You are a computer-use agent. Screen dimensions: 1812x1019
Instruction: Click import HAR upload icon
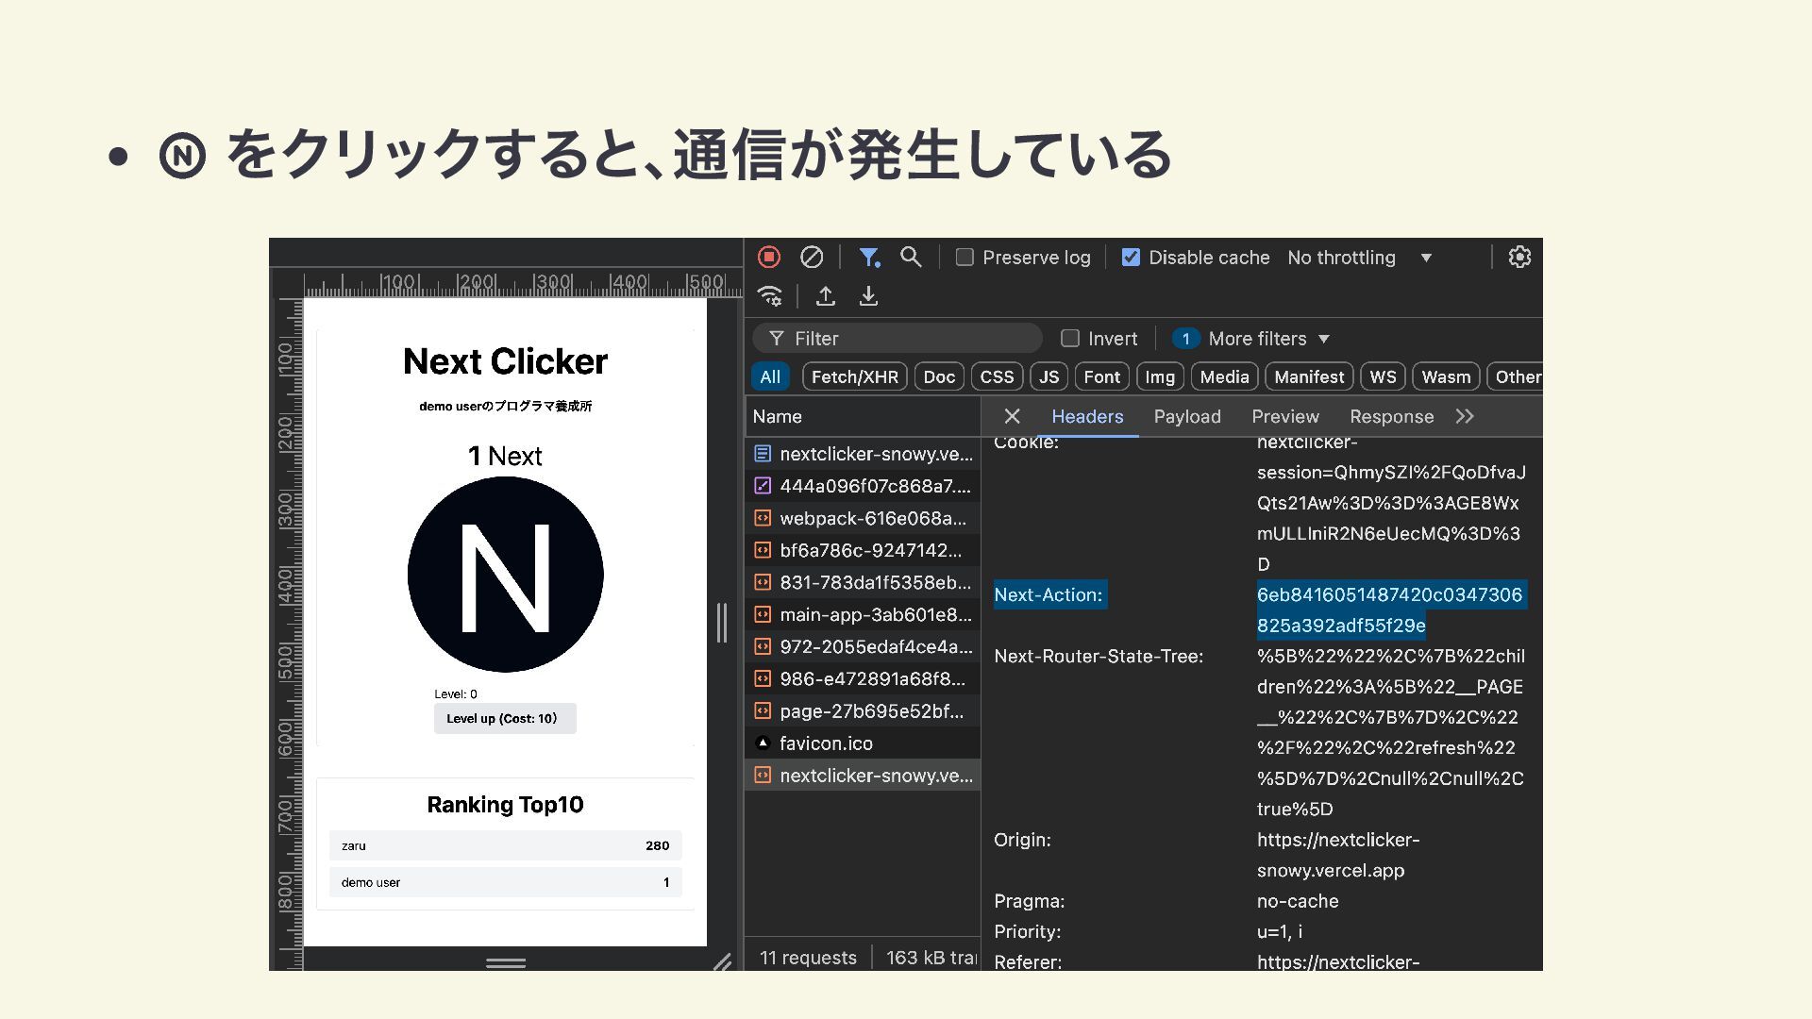point(826,296)
